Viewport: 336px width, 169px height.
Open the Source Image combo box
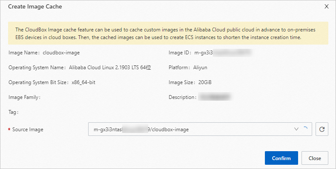pos(200,129)
